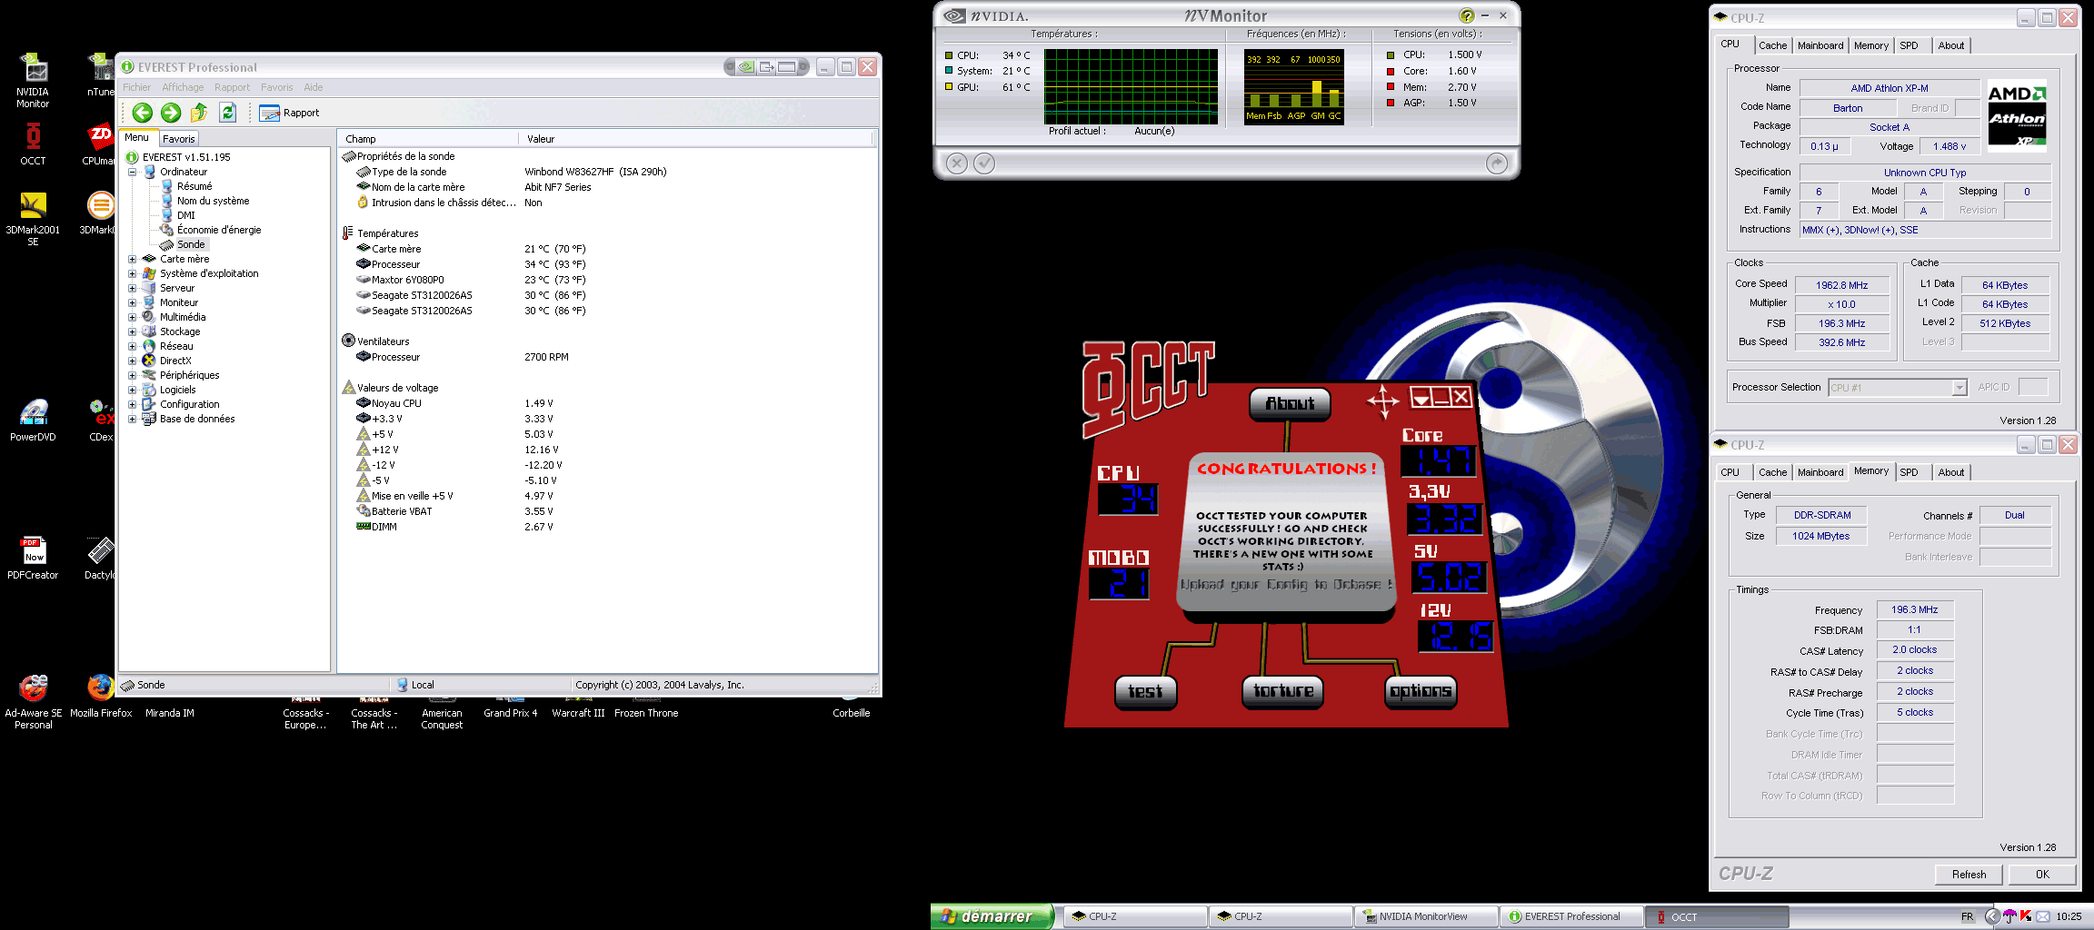This screenshot has width=2094, height=930.
Task: Expand the Stockage tree node
Action: coord(133,331)
